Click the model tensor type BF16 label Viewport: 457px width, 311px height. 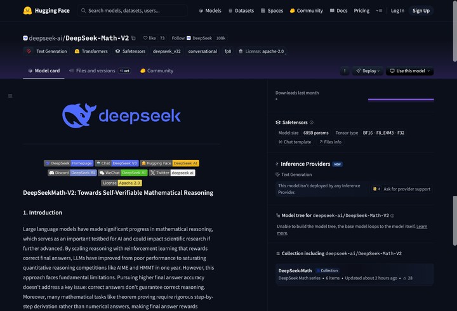click(x=368, y=133)
